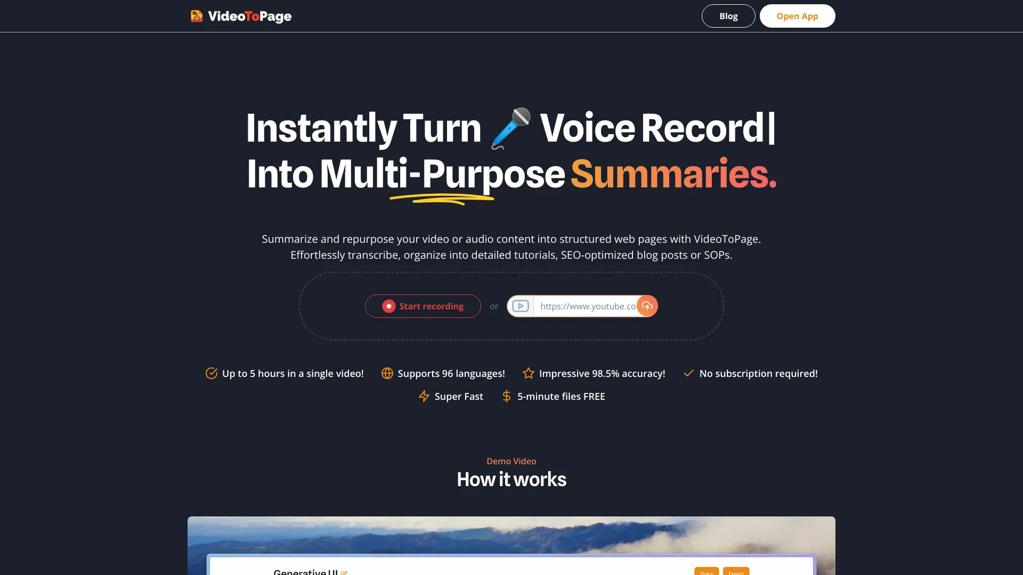
Task: Click the YouTube play icon in input
Action: pos(520,306)
